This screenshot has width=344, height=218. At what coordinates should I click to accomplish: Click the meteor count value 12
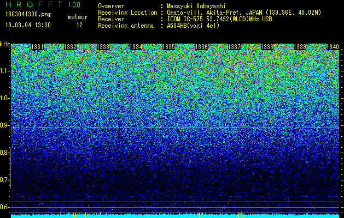coord(79,25)
